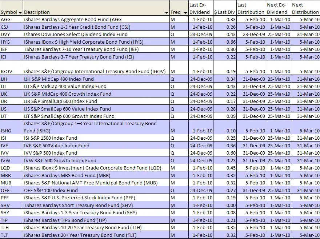Click the ISHG symbol cell
320x239 pixels.
click(12, 127)
